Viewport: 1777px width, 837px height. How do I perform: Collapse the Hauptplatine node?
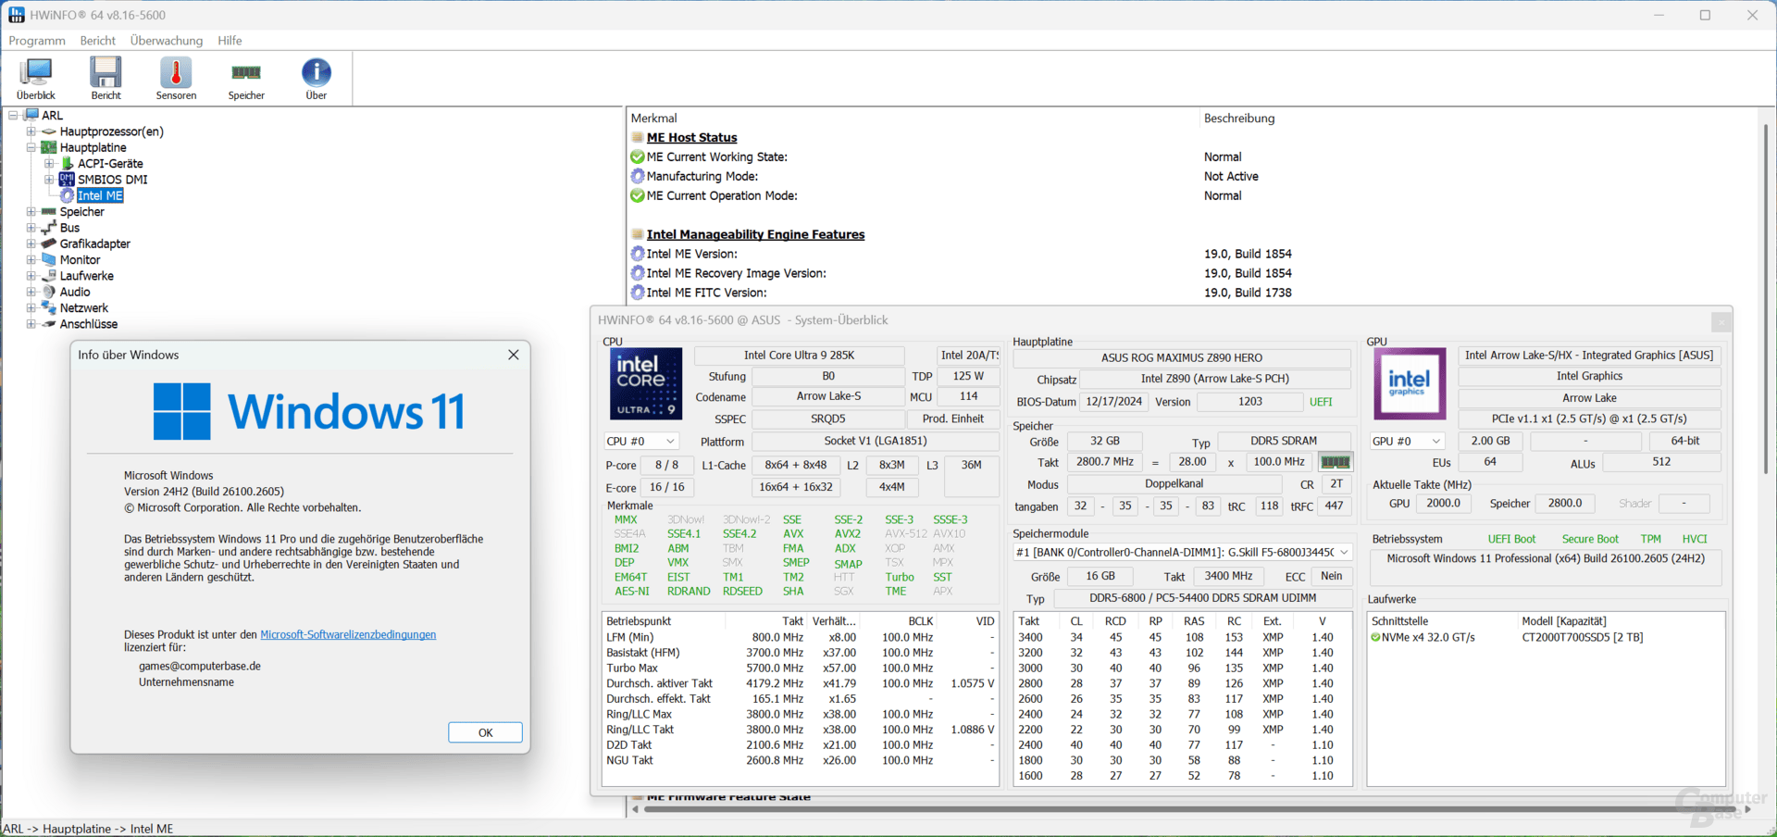point(31,147)
